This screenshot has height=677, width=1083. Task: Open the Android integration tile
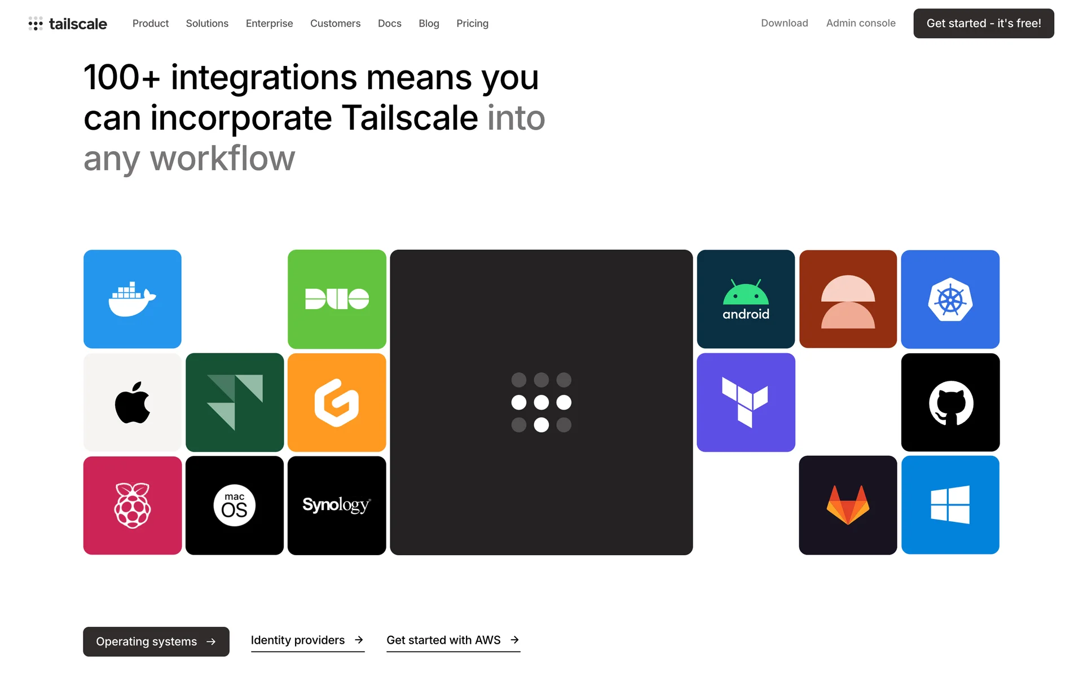coord(746,299)
